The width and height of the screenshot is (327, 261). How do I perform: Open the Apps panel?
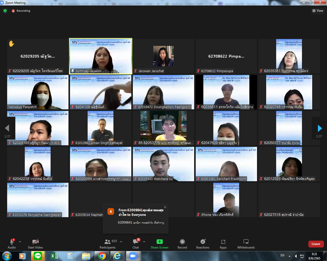[x=223, y=243]
